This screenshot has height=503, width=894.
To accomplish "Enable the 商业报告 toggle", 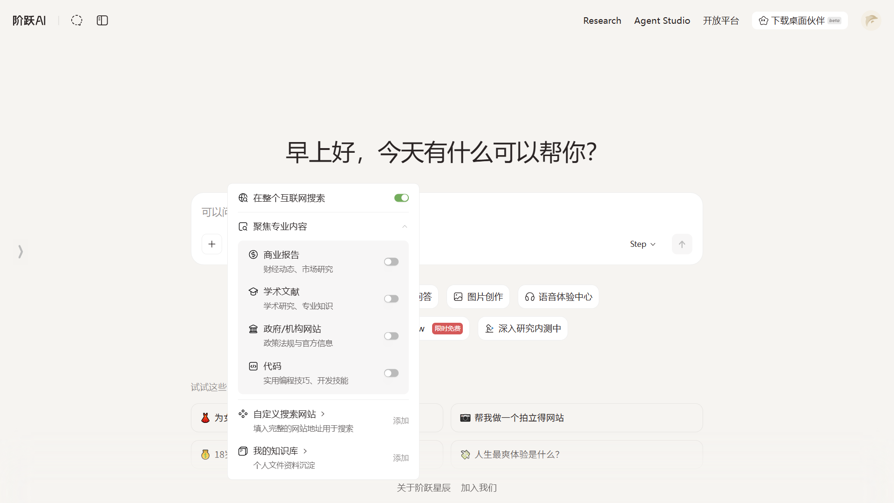I will click(x=391, y=262).
